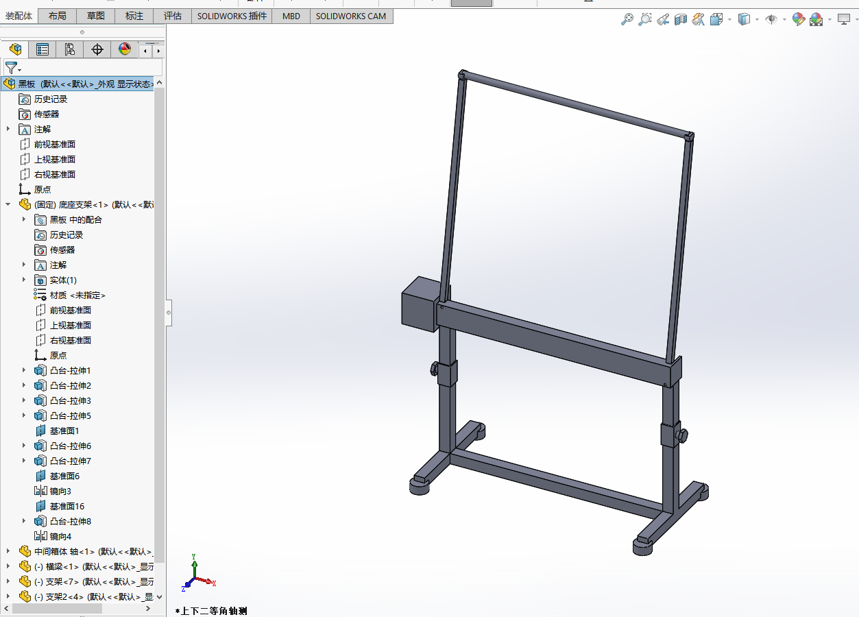Click the Display Style cube icon
This screenshot has width=859, height=617.
pyautogui.click(x=744, y=20)
